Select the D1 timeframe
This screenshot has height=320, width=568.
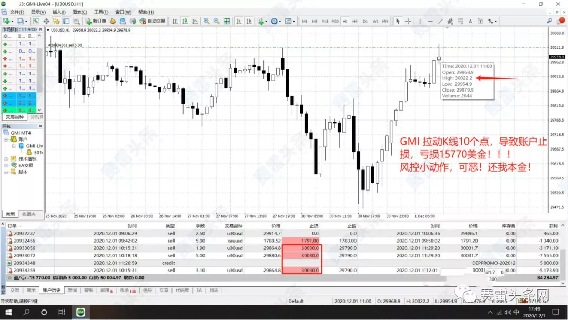click(365, 22)
